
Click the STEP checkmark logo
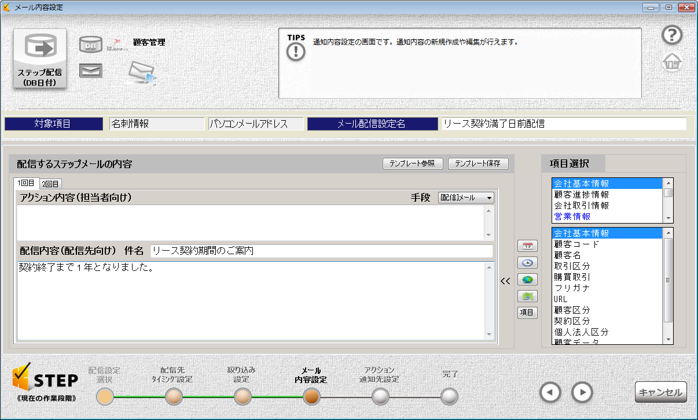coord(45,378)
